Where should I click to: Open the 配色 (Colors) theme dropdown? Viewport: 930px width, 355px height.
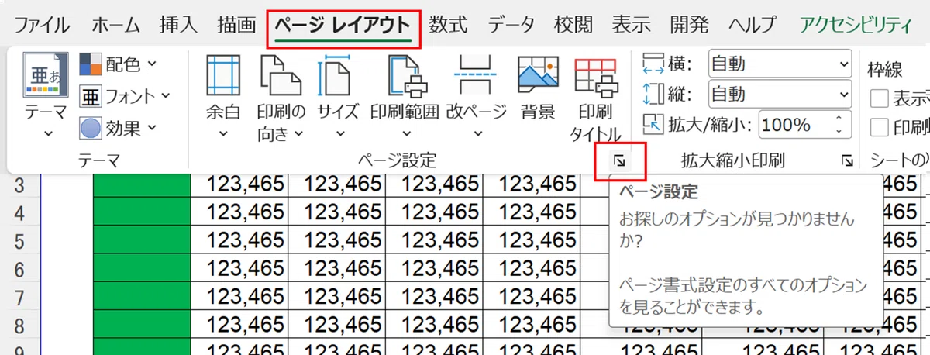pos(118,64)
